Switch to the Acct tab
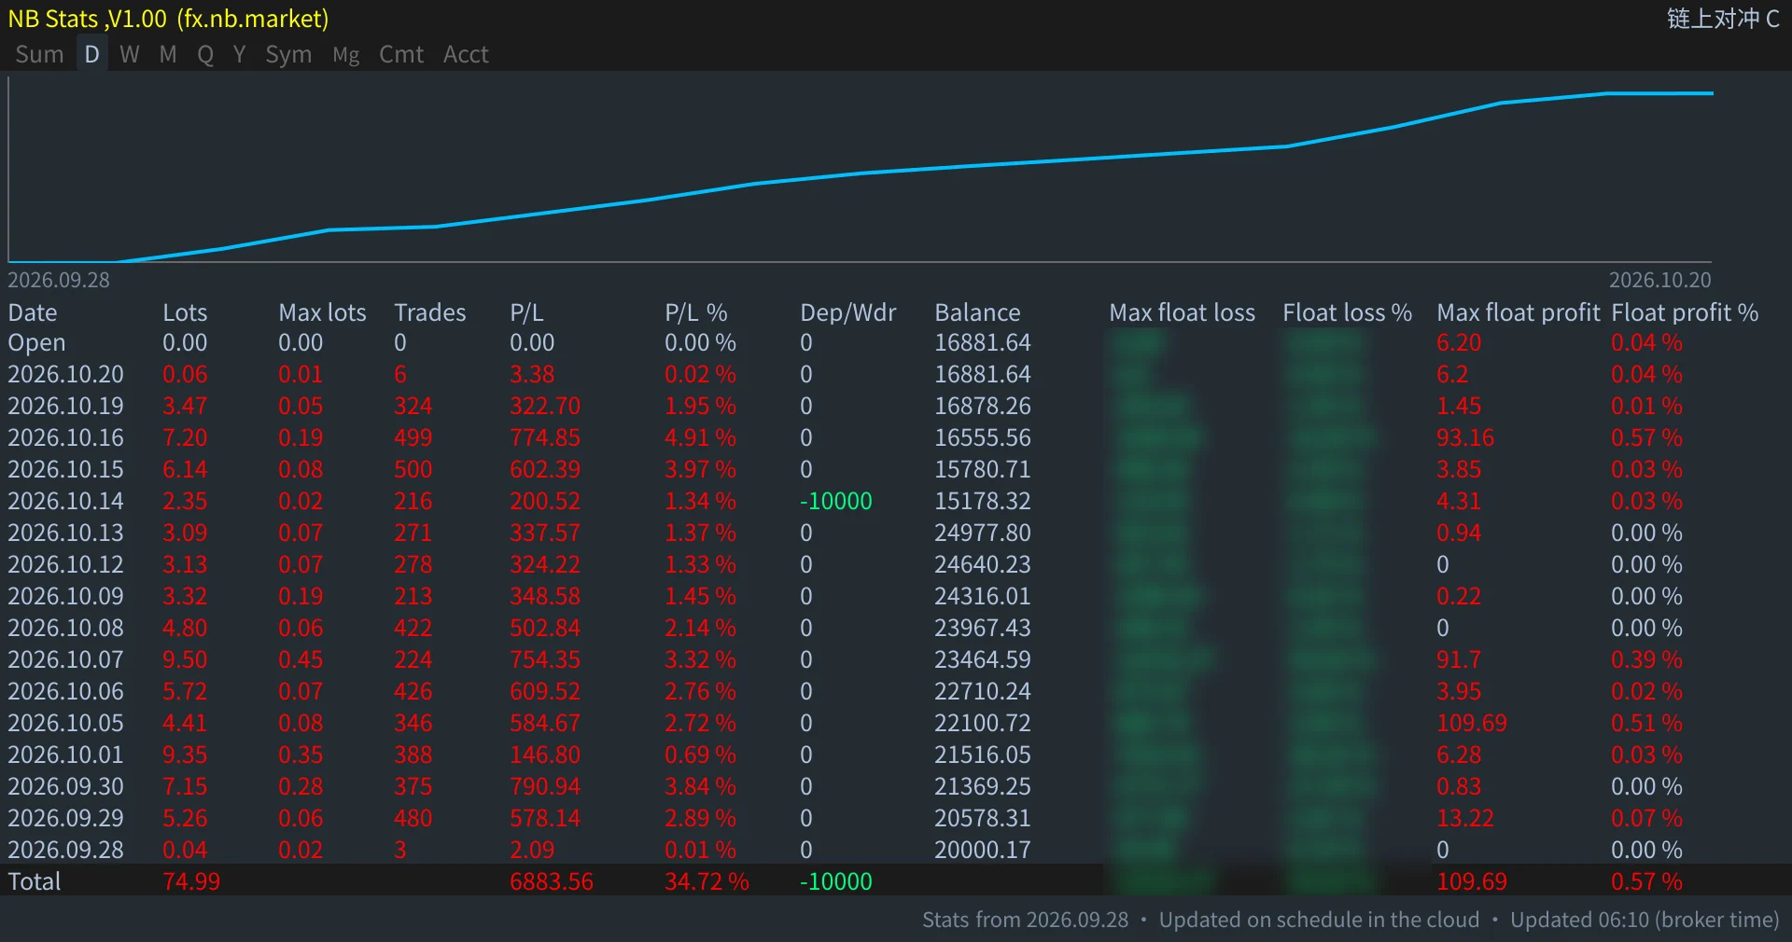Viewport: 1792px width, 942px height. (466, 54)
